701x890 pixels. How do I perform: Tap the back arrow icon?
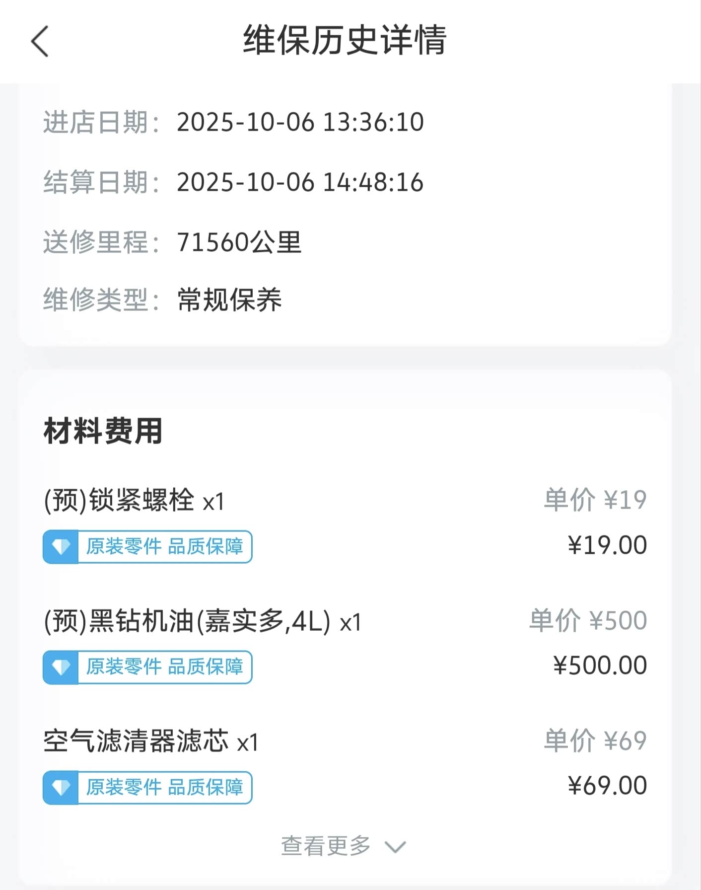coord(40,41)
